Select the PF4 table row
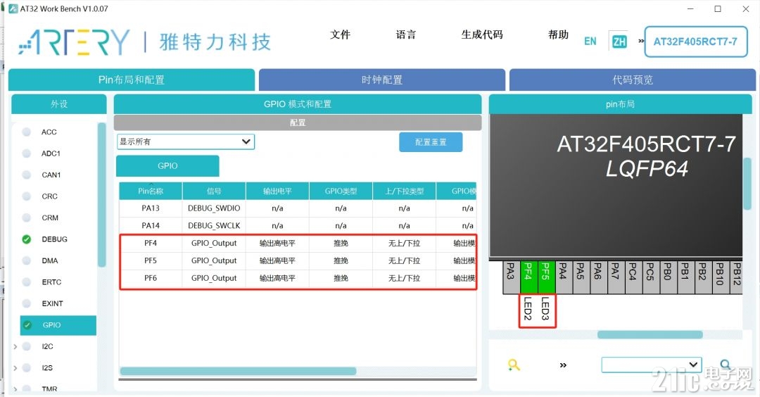This screenshot has width=760, height=397. tap(298, 243)
